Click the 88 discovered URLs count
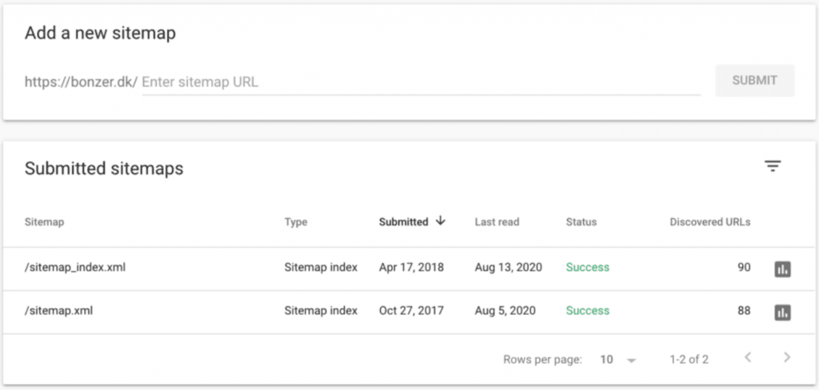Image resolution: width=819 pixels, height=390 pixels. [x=743, y=311]
